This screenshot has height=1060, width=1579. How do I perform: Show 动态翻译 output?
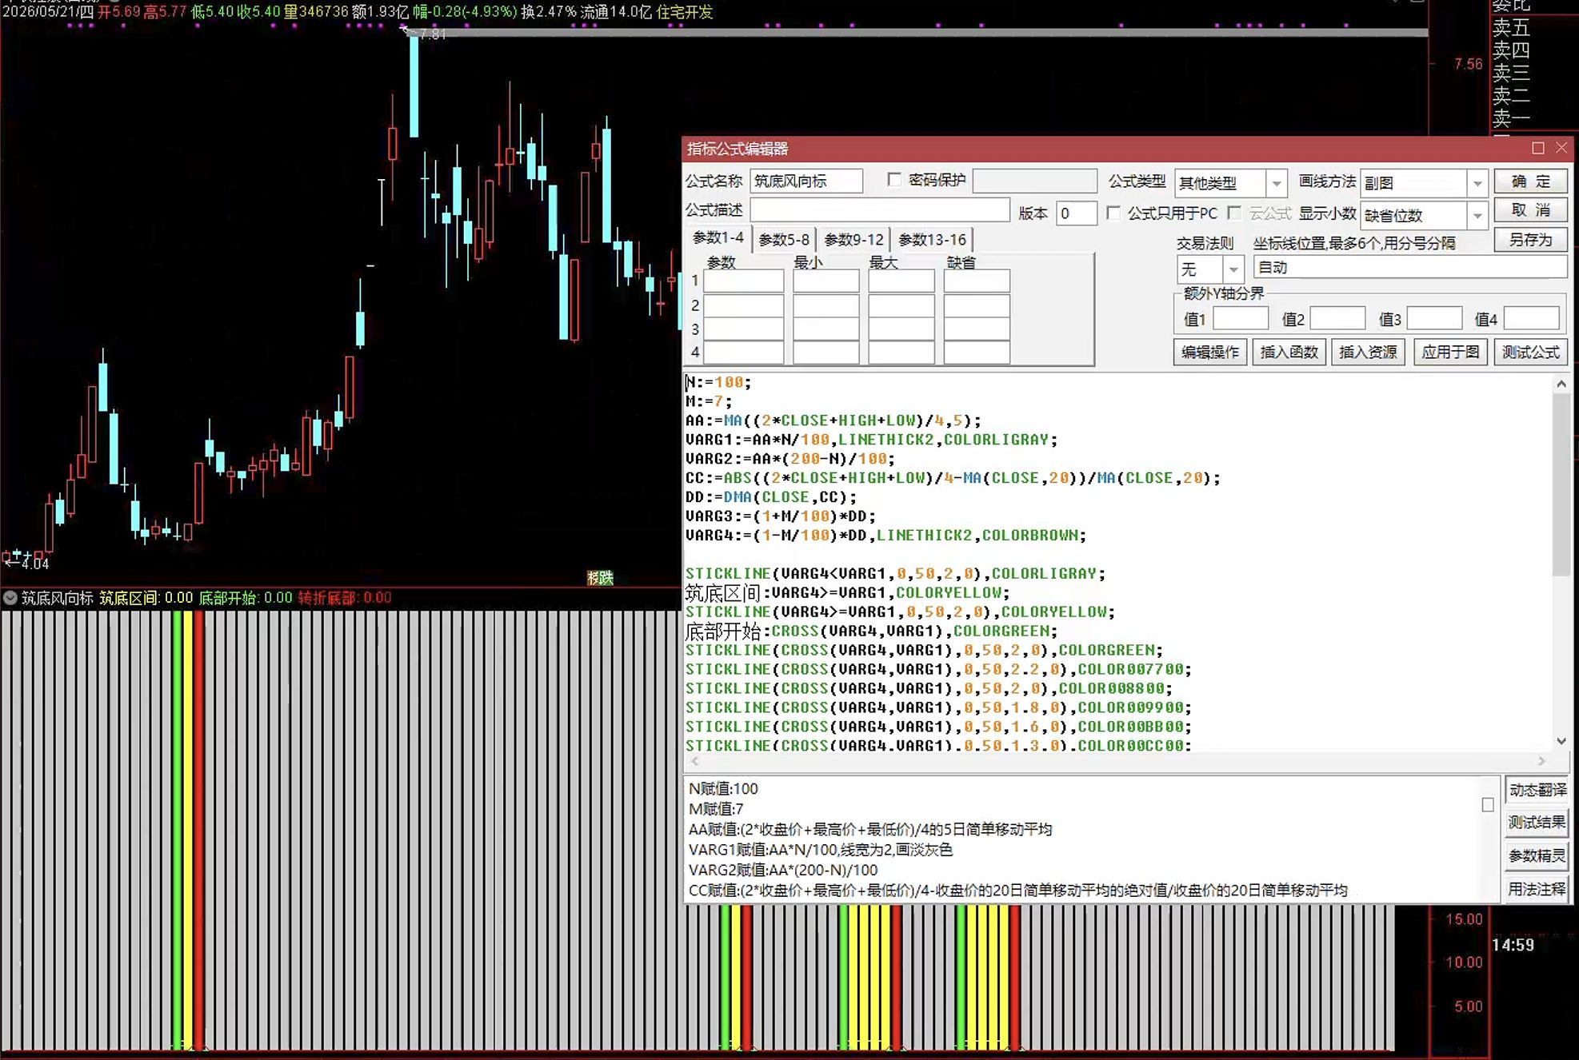(1536, 790)
